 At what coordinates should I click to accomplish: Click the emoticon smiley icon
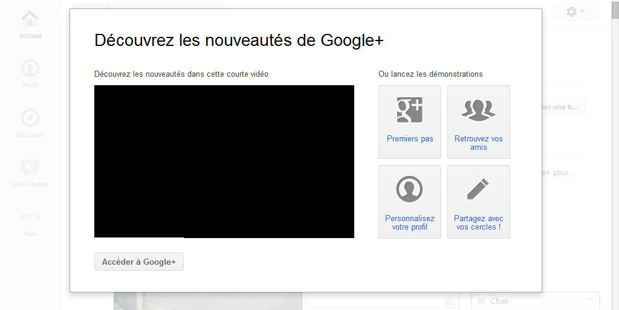pos(449,301)
